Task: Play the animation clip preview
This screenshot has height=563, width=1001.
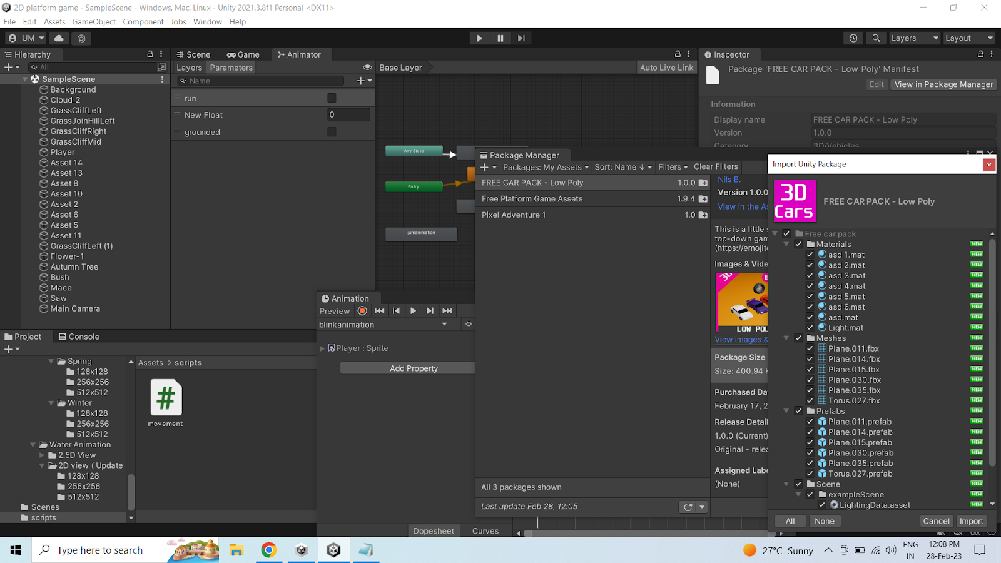Action: point(413,311)
